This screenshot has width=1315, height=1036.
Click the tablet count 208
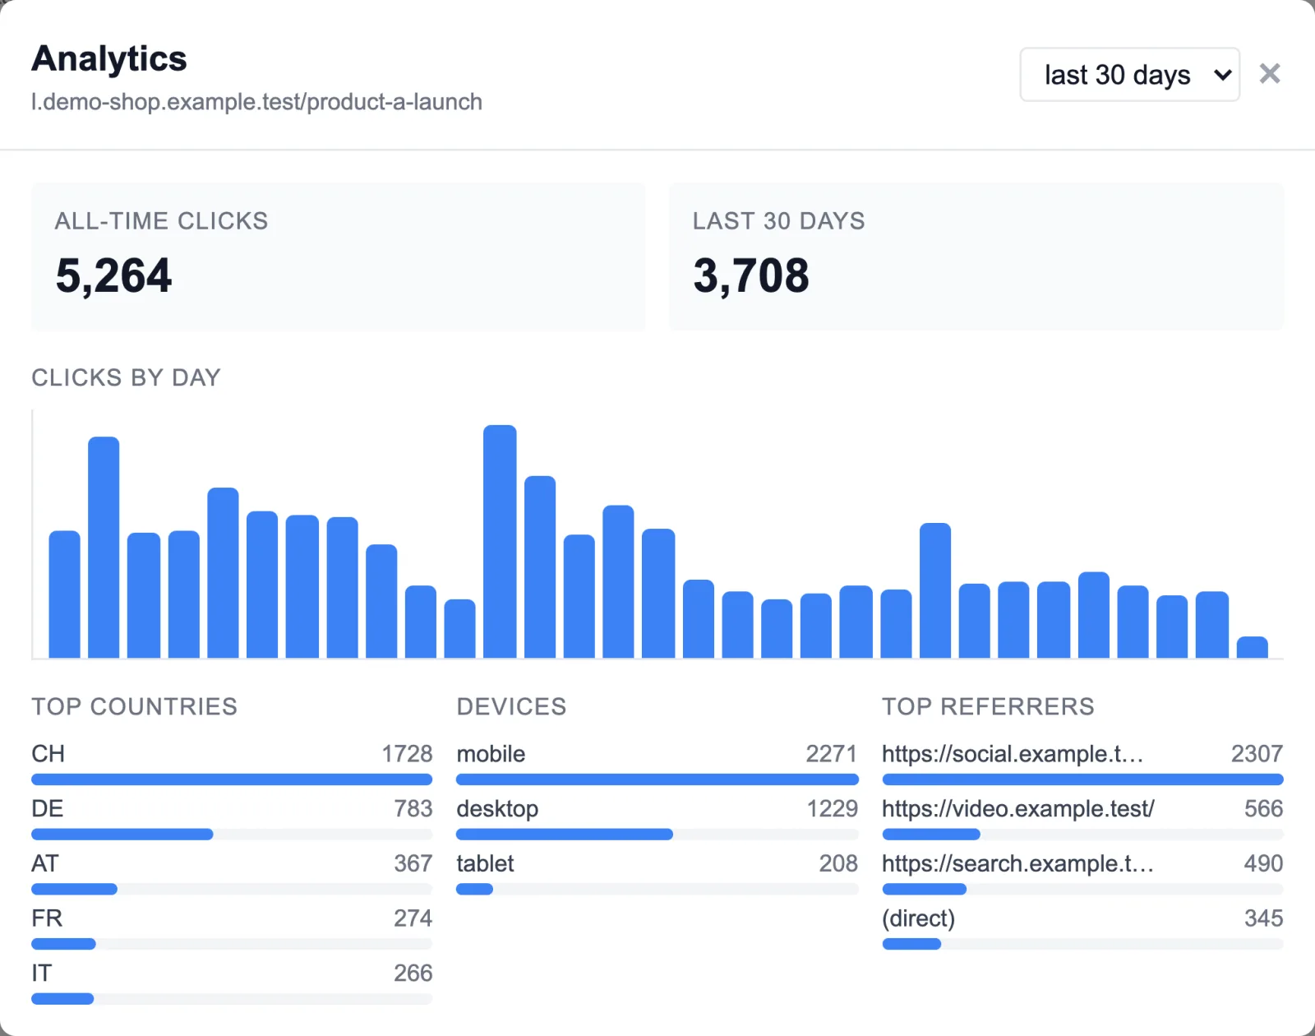(838, 863)
